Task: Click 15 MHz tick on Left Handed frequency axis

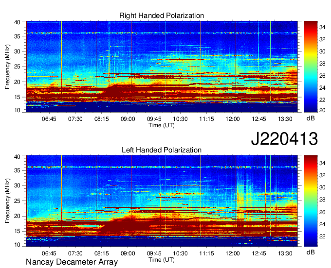Action: point(17,232)
